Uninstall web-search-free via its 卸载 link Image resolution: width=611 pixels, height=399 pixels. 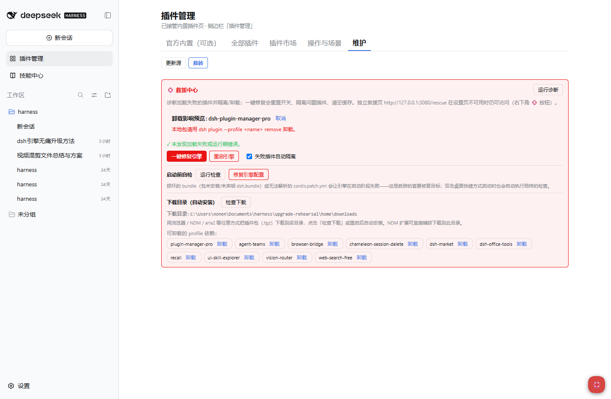(362, 258)
